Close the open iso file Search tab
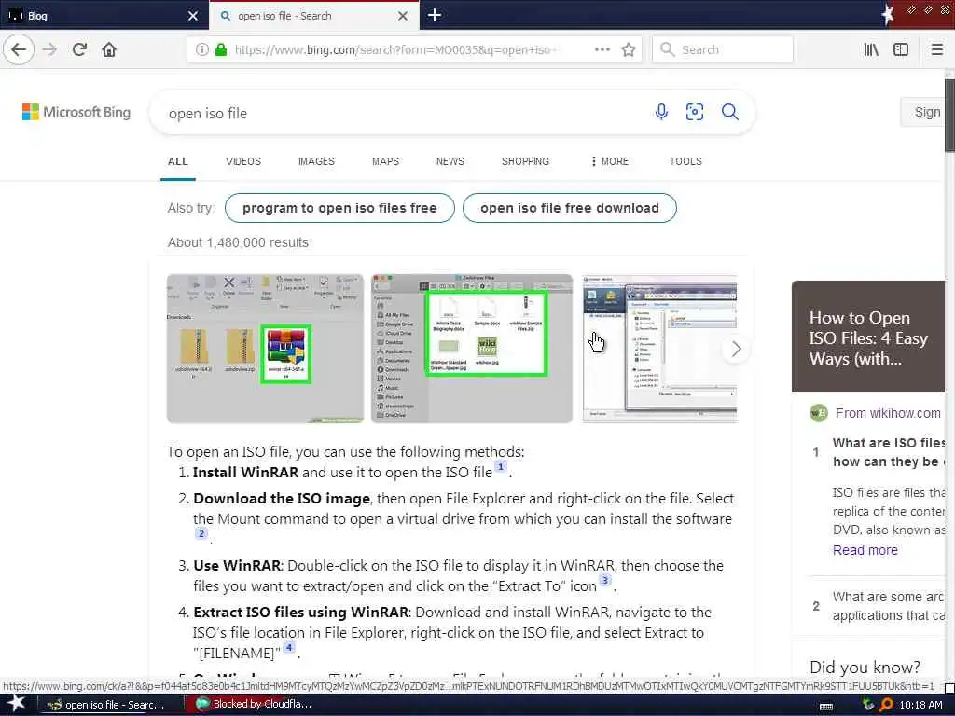 tap(403, 16)
